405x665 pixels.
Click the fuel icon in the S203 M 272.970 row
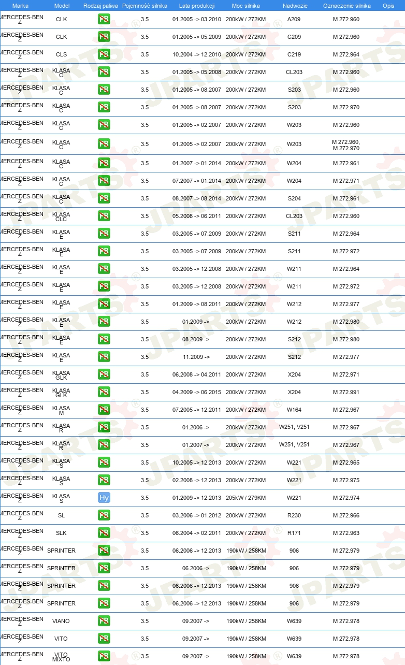coord(104,107)
